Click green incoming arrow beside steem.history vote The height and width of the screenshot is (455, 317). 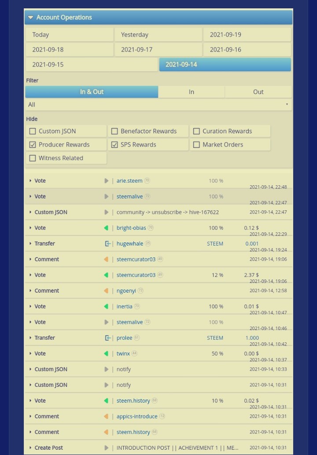click(106, 400)
